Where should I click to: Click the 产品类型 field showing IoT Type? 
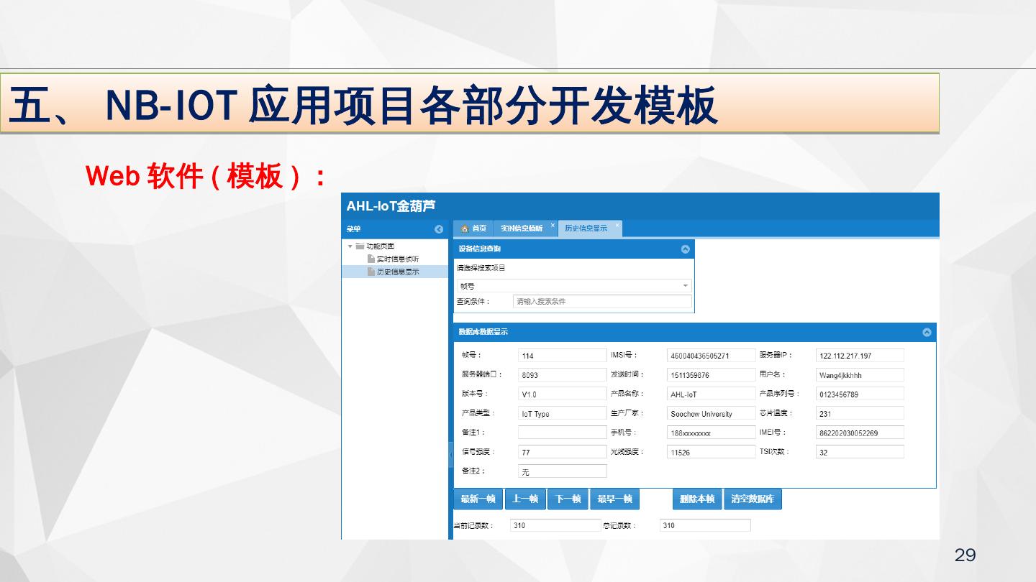563,414
